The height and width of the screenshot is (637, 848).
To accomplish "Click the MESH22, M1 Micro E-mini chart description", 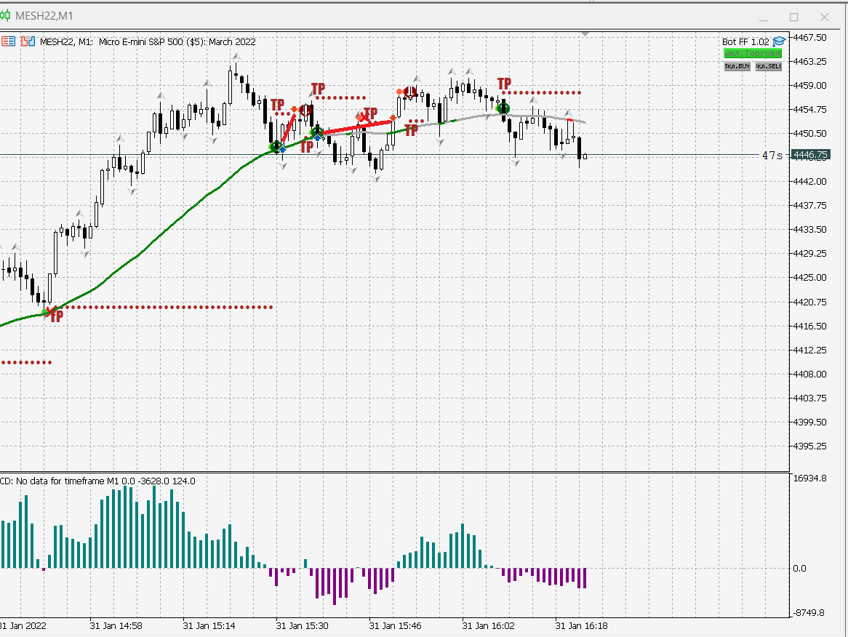I will point(148,41).
